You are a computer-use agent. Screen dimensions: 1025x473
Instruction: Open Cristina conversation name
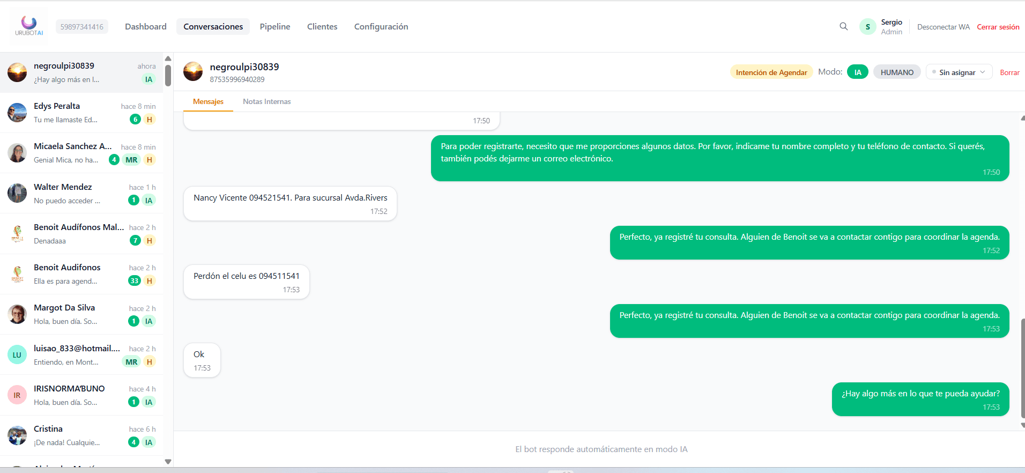[48, 428]
